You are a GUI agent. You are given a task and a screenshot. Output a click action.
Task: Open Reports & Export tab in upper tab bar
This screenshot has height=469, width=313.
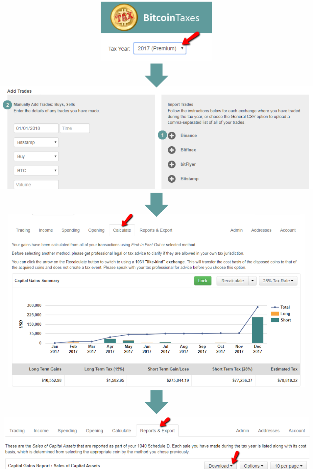pyautogui.click(x=156, y=230)
